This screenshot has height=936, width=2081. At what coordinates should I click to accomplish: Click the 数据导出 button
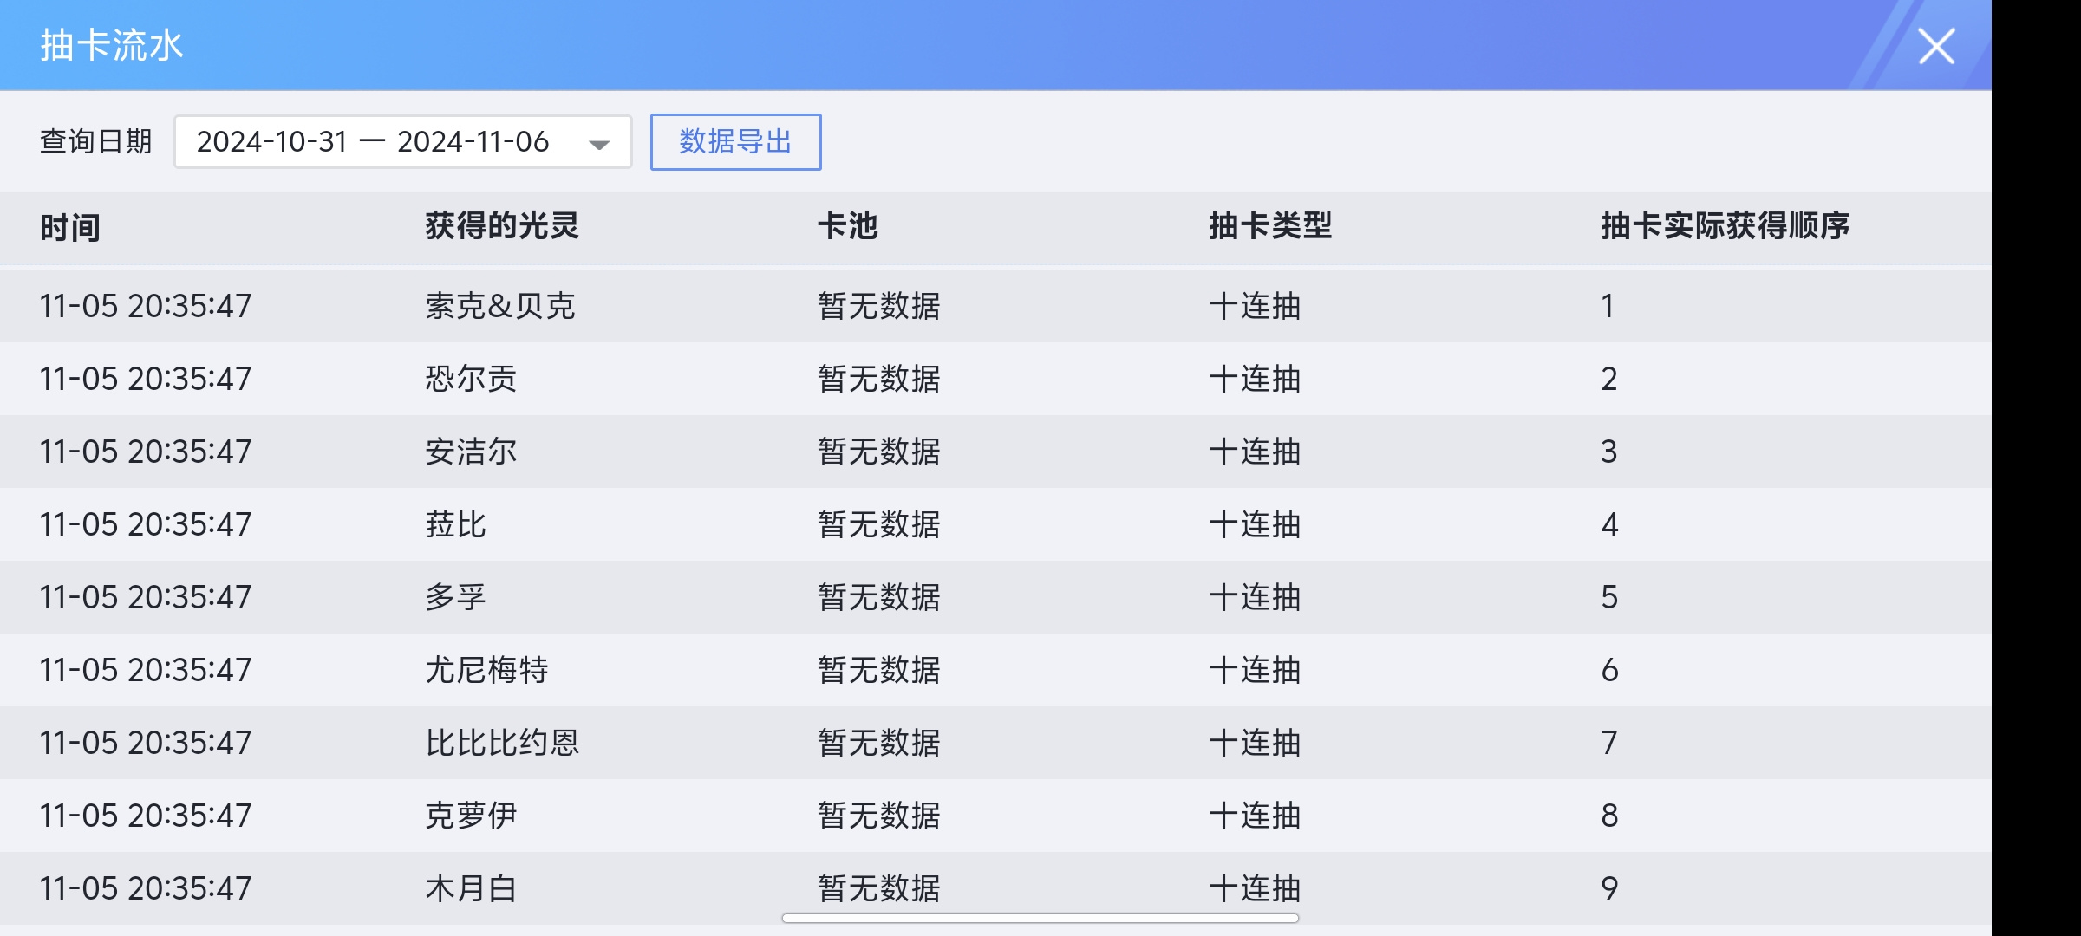tap(735, 142)
